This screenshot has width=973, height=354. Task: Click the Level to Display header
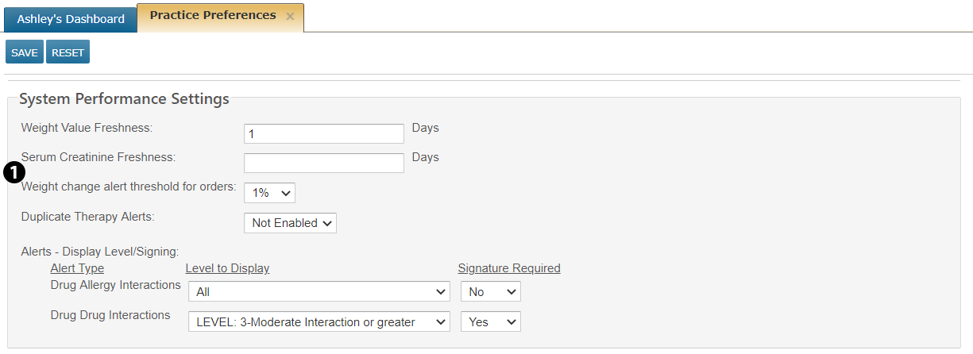pyautogui.click(x=227, y=268)
